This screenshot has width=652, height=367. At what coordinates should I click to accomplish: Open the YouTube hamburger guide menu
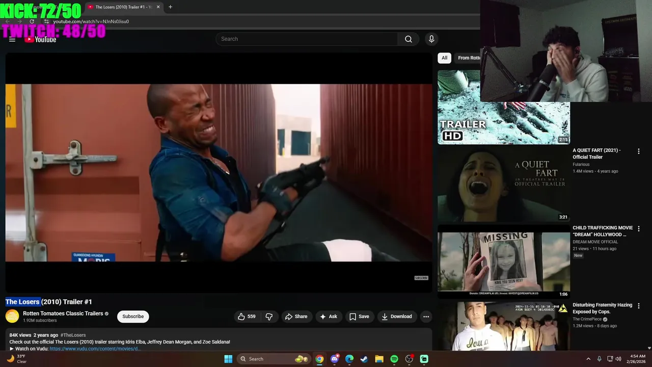point(12,39)
